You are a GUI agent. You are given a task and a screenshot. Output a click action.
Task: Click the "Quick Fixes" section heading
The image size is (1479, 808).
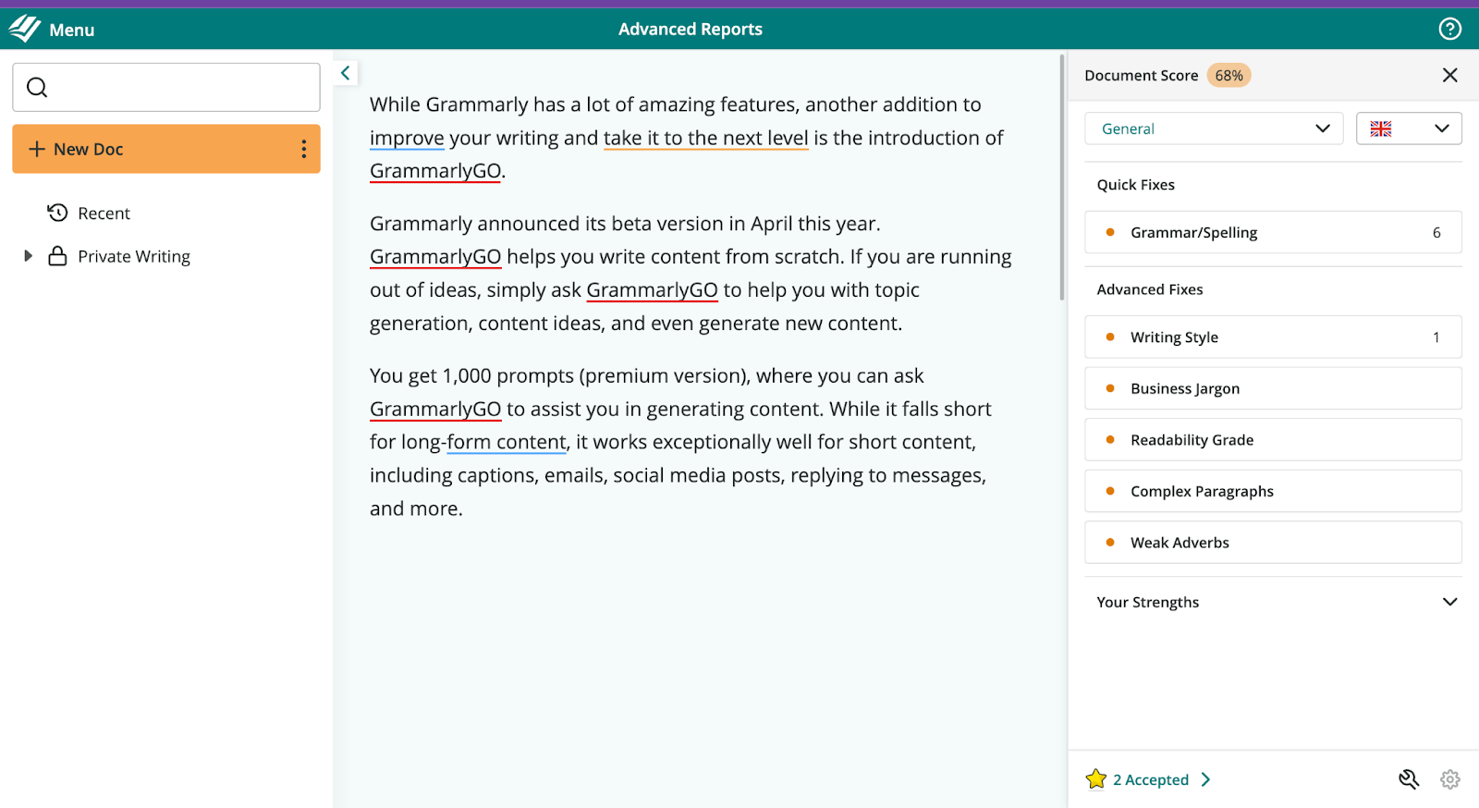(x=1135, y=185)
